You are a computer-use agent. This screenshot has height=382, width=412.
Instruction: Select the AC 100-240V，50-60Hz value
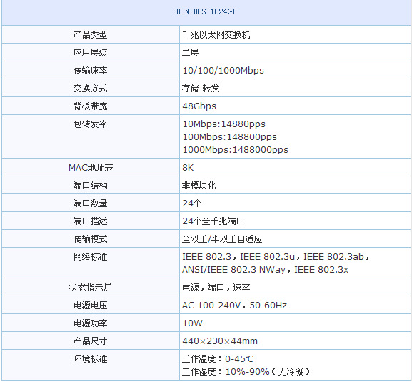[x=234, y=306]
